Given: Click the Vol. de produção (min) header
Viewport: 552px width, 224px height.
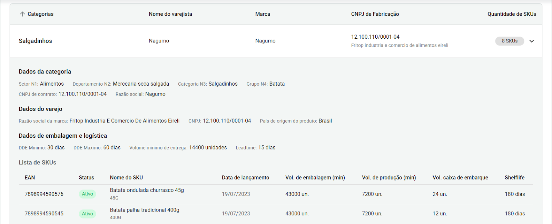Looking at the screenshot, I should coord(389,177).
